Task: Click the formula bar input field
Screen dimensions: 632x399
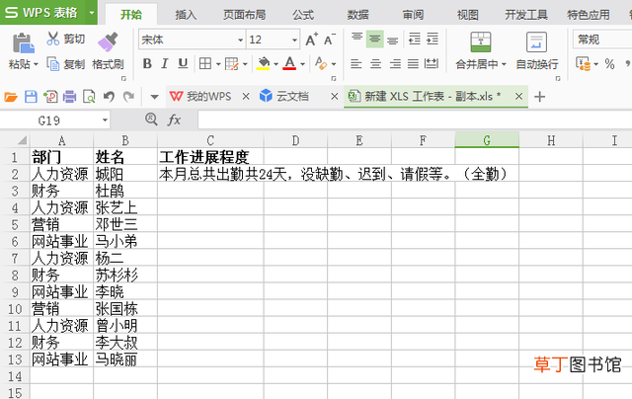Action: tap(415, 120)
